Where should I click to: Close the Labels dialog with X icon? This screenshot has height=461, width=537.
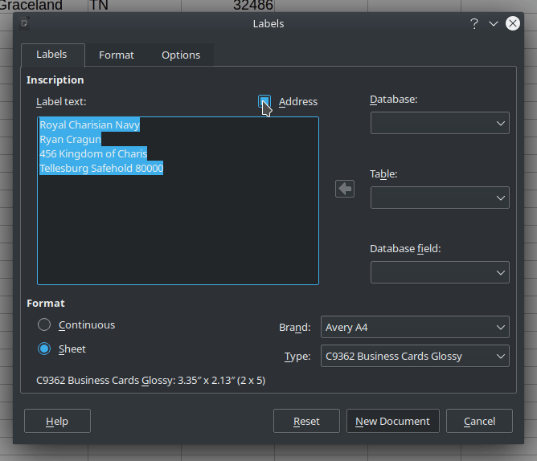coord(513,23)
